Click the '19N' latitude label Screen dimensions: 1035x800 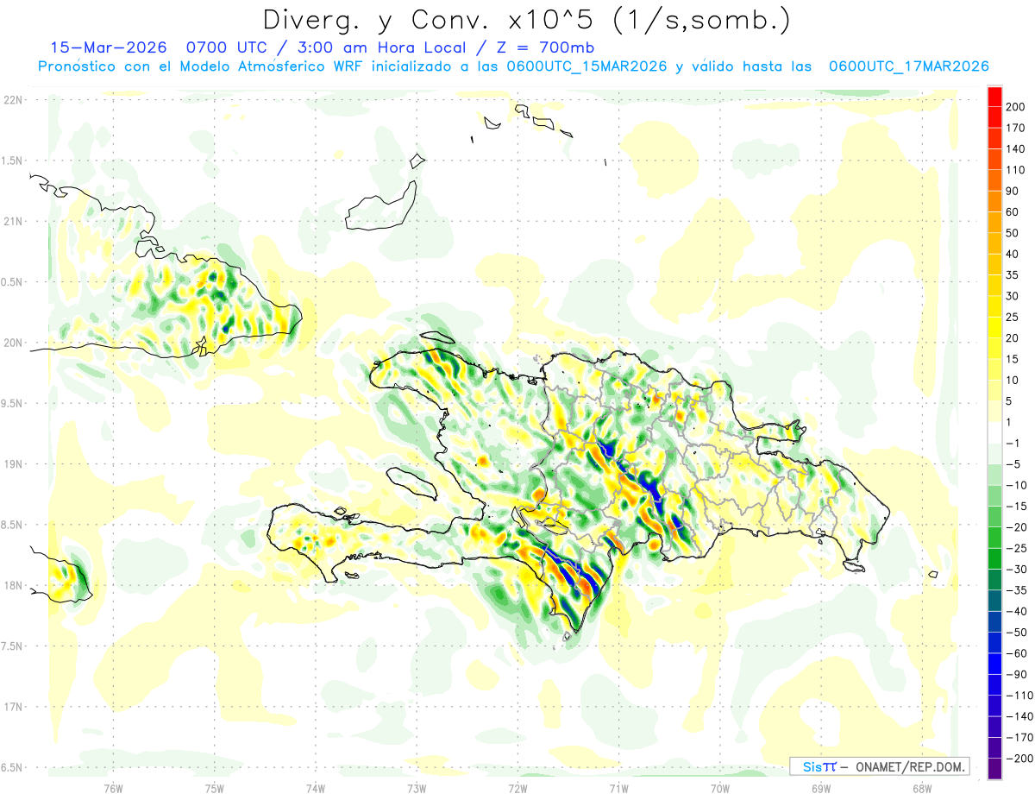(x=12, y=464)
